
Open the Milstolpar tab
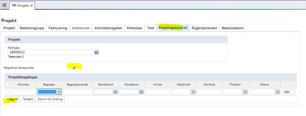(135, 28)
